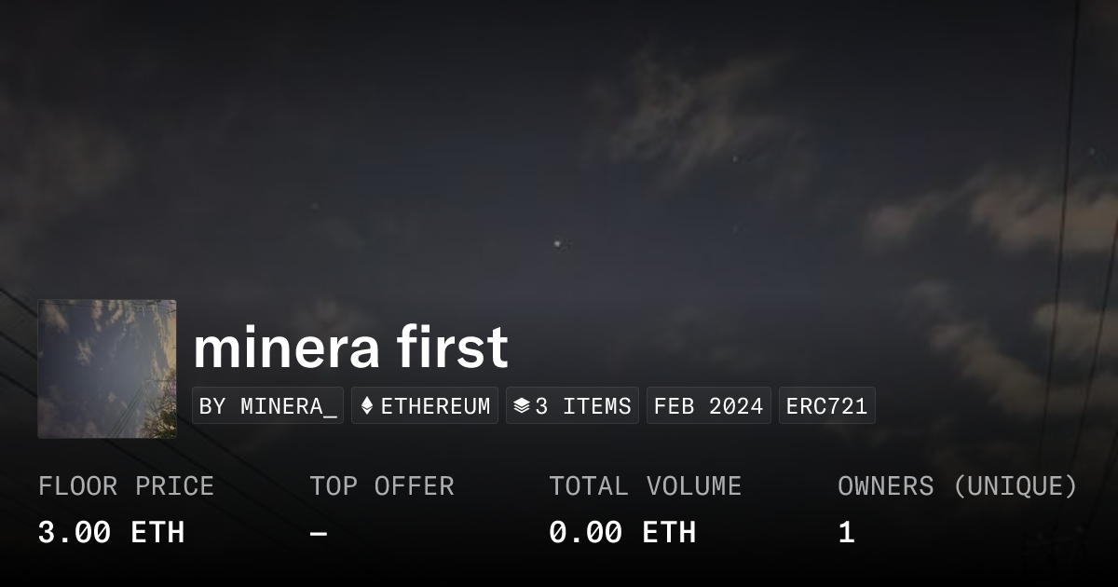Select the ERC721 token standard badge
The width and height of the screenshot is (1118, 587).
pos(826,406)
